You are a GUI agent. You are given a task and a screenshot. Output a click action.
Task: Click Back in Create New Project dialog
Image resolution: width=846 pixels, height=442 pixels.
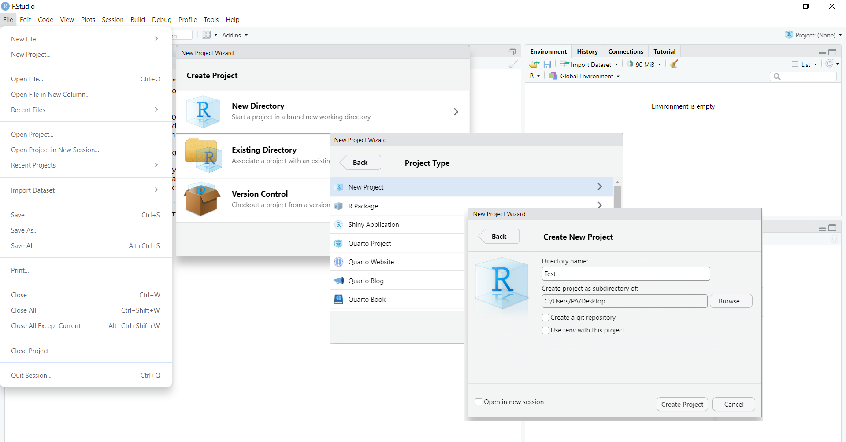[x=499, y=237]
